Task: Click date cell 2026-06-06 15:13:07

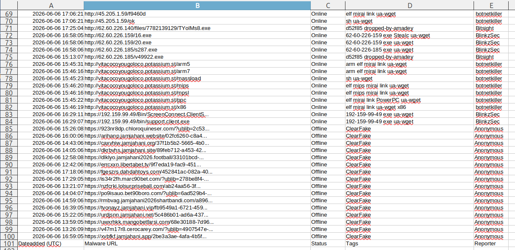Action: (x=51, y=57)
